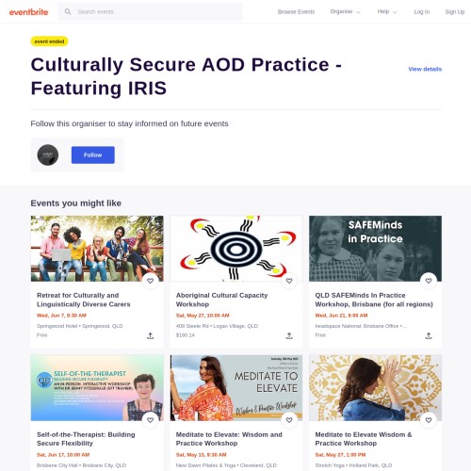Click the Sign Up link
This screenshot has height=471, width=471.
click(x=454, y=11)
